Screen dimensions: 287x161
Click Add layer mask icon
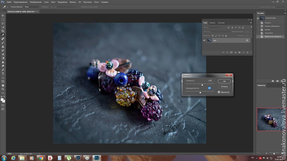[231, 53]
